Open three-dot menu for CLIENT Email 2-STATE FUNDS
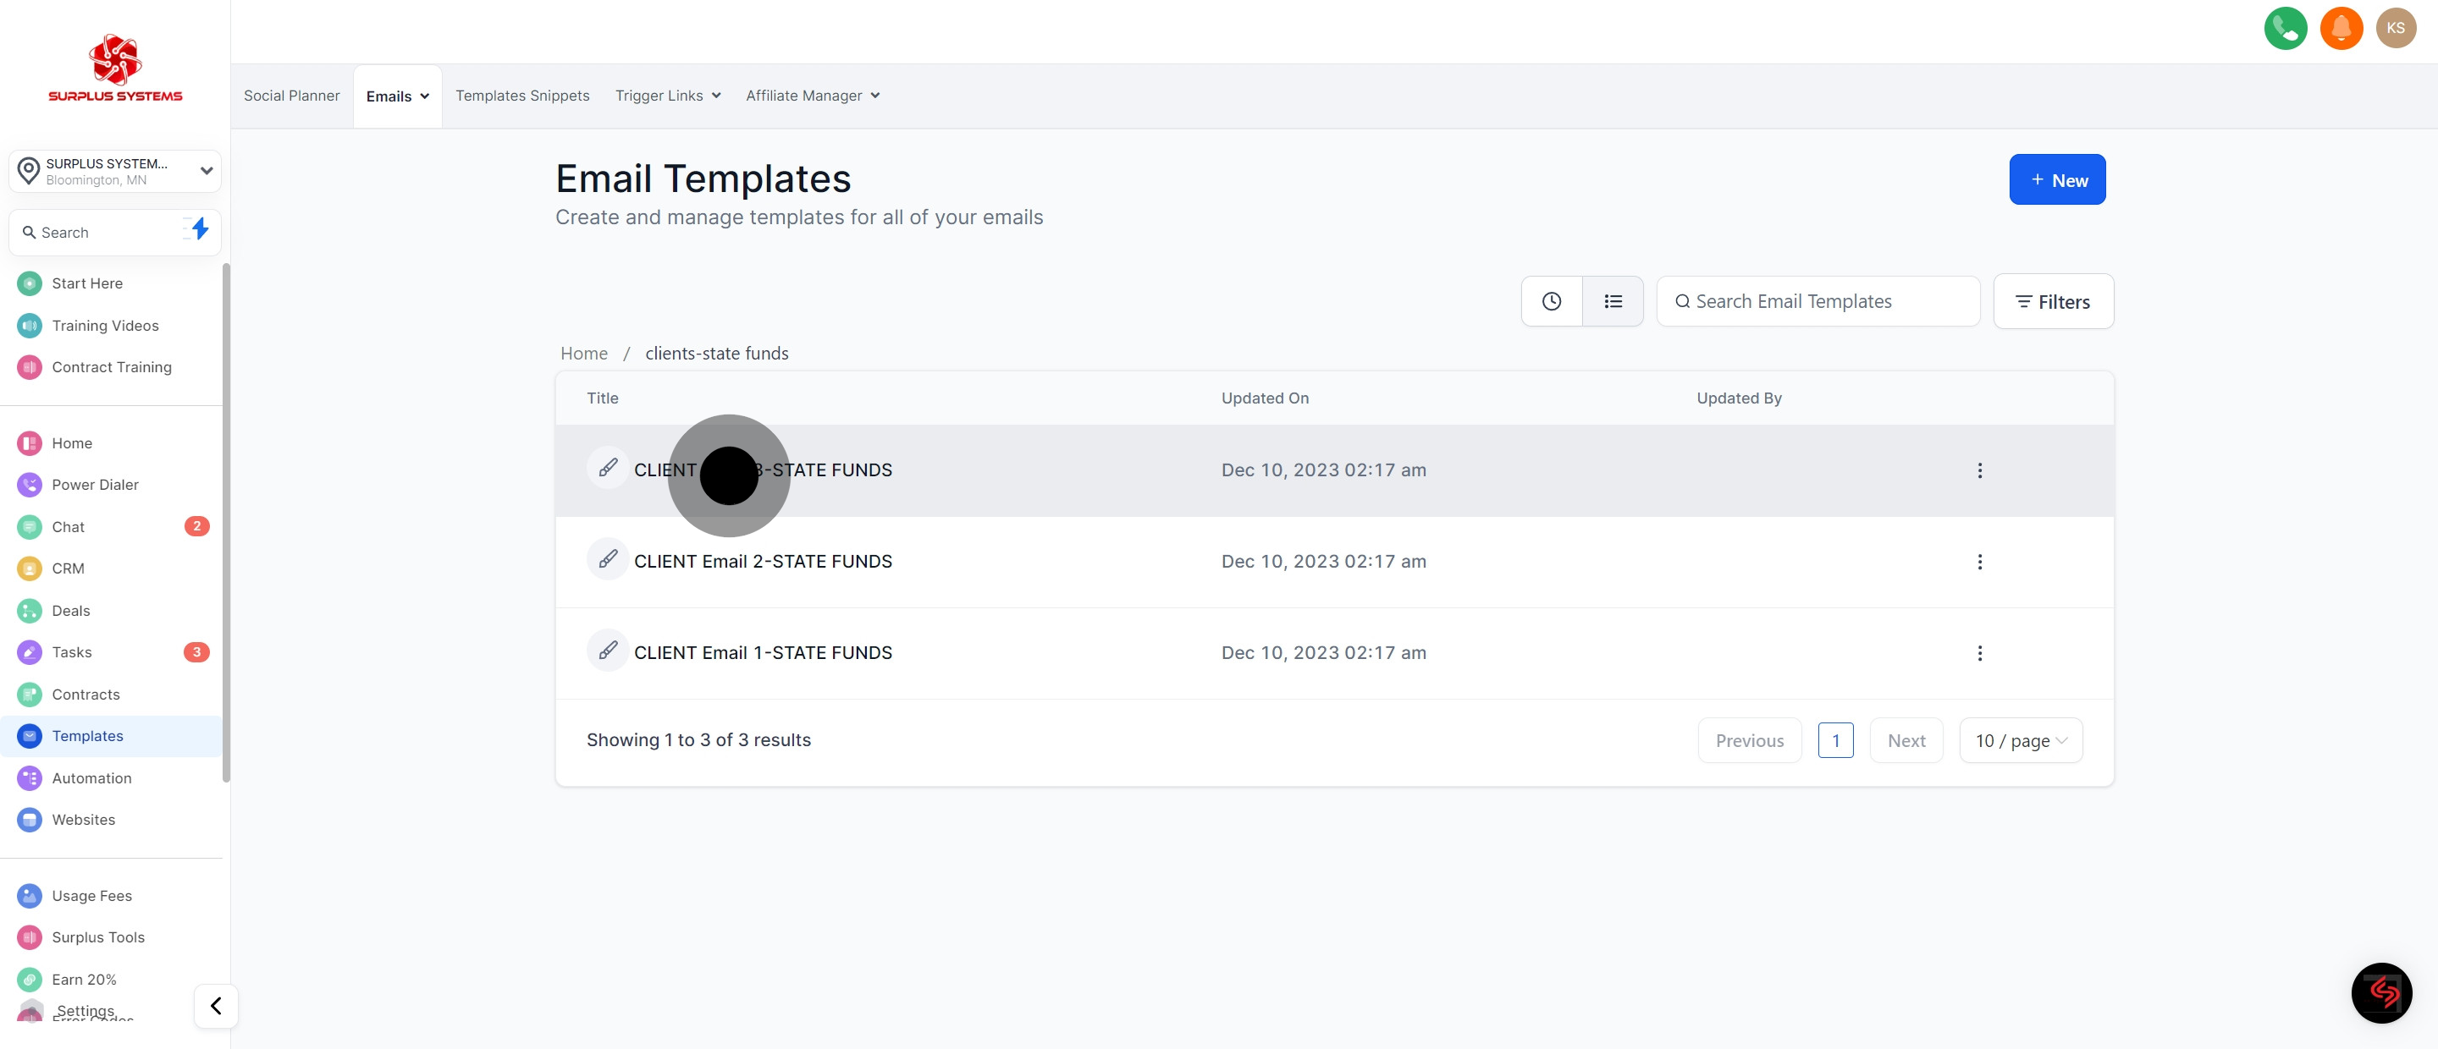Image resolution: width=2438 pixels, height=1049 pixels. (x=1979, y=562)
